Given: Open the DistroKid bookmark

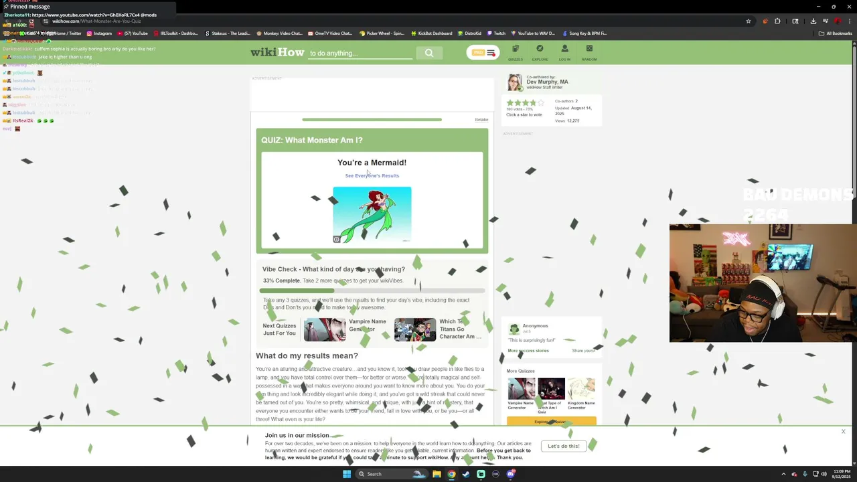Looking at the screenshot, I should coord(469,33).
